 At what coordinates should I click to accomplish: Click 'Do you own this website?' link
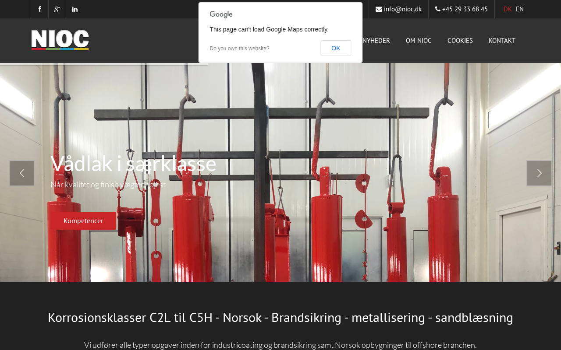[x=239, y=49]
